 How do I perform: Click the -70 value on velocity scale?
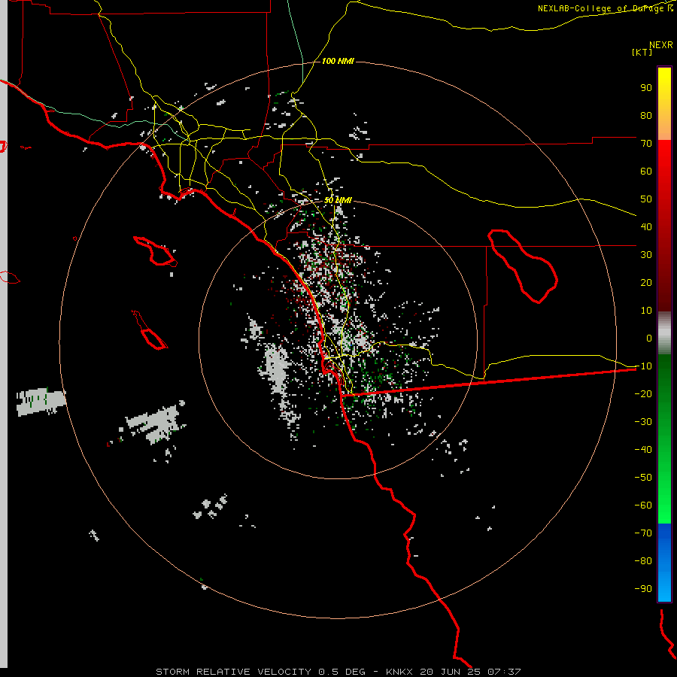tap(643, 533)
